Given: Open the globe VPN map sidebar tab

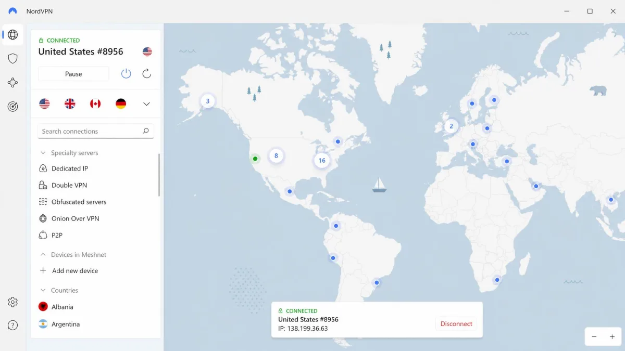Looking at the screenshot, I should (x=13, y=35).
